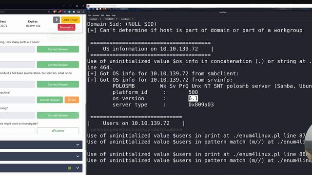The image size is (312, 175).
Task: Switch to the first root@kali terminal tab
Action: (x=93, y=19)
